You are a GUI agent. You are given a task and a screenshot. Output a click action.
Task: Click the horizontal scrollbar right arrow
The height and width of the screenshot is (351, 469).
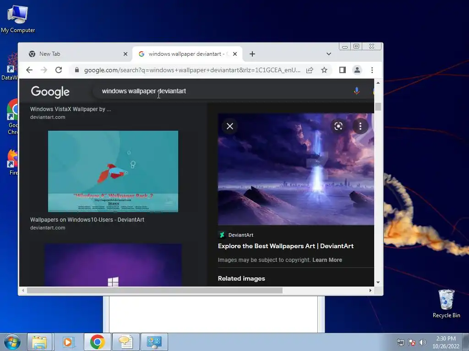[370, 290]
